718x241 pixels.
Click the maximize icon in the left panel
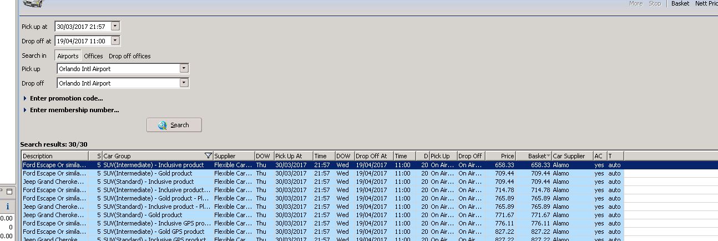(x=9, y=192)
